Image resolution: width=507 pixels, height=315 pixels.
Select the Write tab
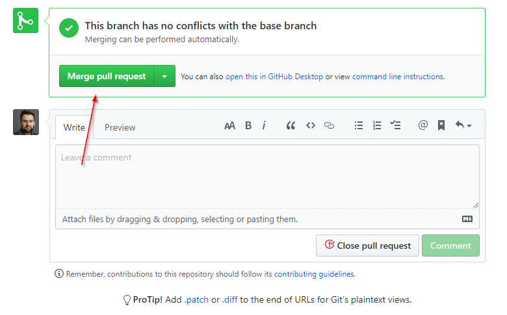pos(74,127)
